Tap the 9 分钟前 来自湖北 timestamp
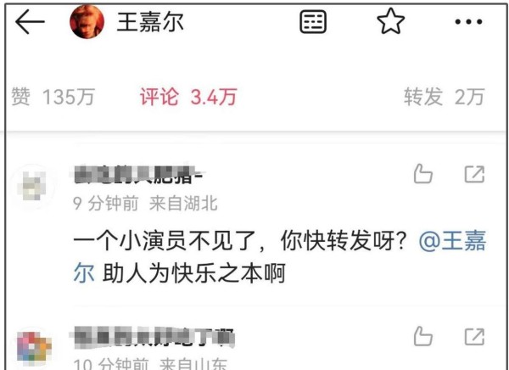 [145, 204]
